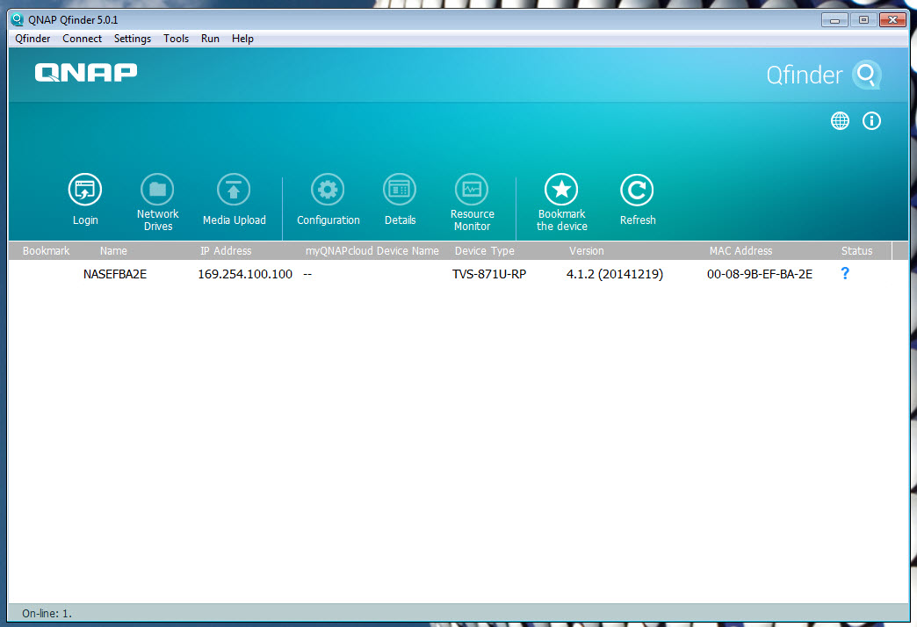The height and width of the screenshot is (627, 917).
Task: Click Bookmark the device star icon
Action: [561, 190]
